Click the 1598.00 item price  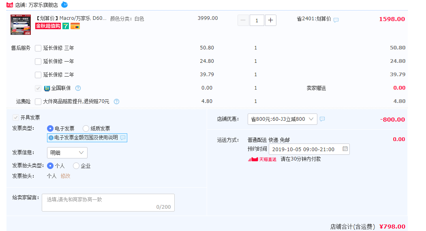click(x=392, y=19)
